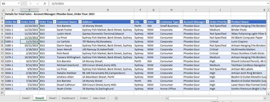
Task: Open the Order Date filter dropdown
Action: click(x=37, y=22)
